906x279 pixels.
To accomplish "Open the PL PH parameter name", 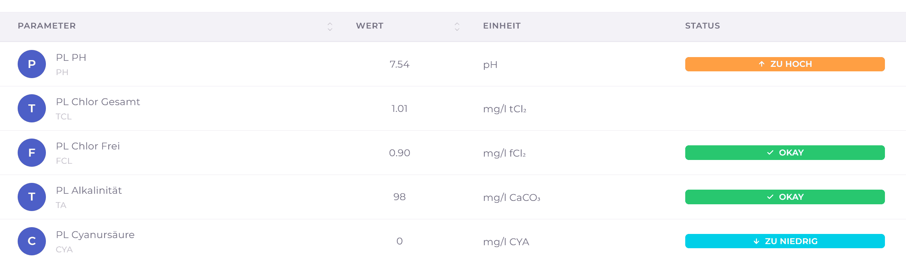I will point(71,57).
